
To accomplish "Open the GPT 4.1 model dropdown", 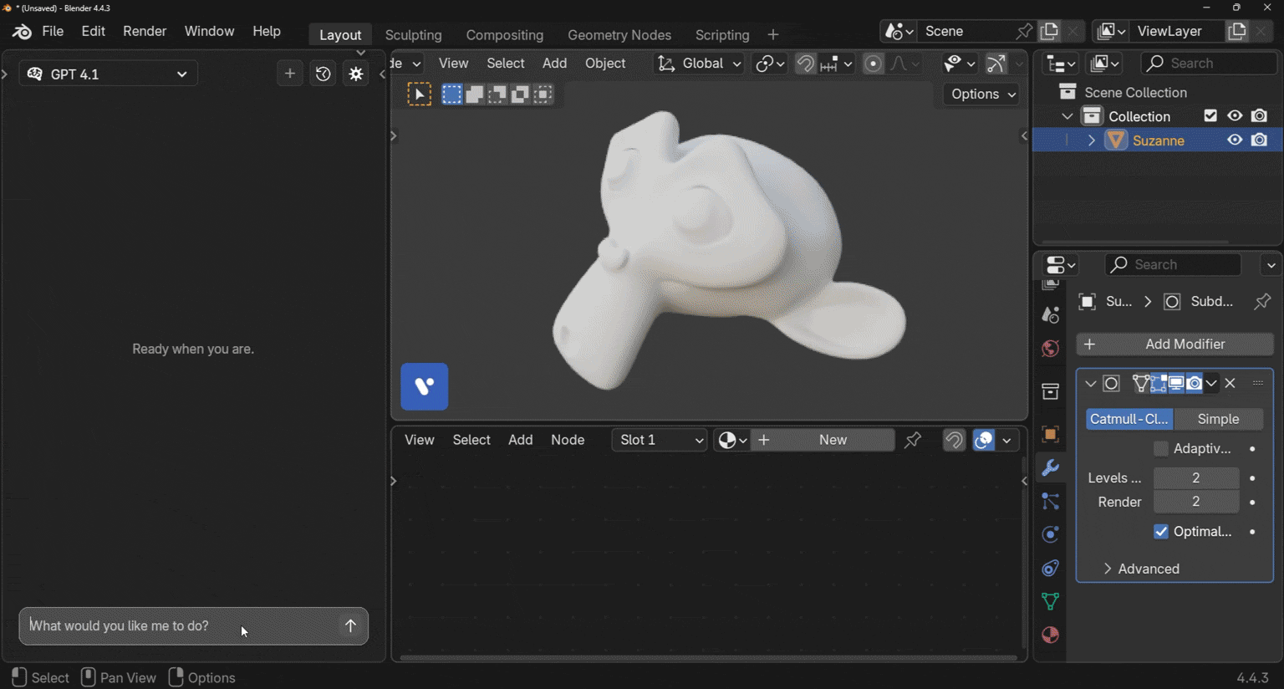I will (x=109, y=74).
